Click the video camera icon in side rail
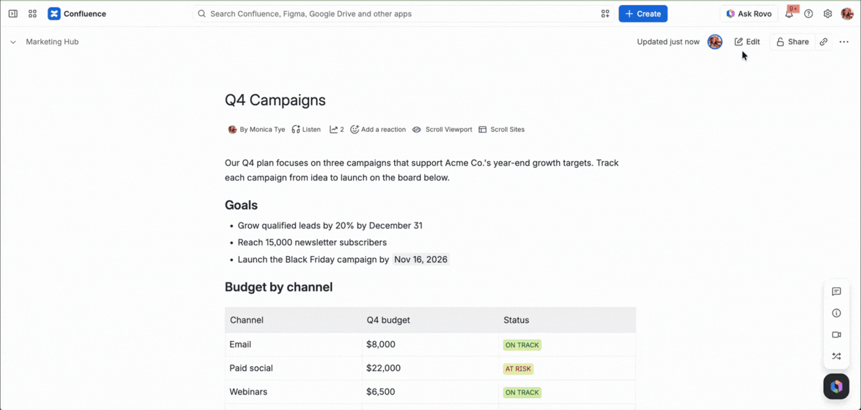 836,335
